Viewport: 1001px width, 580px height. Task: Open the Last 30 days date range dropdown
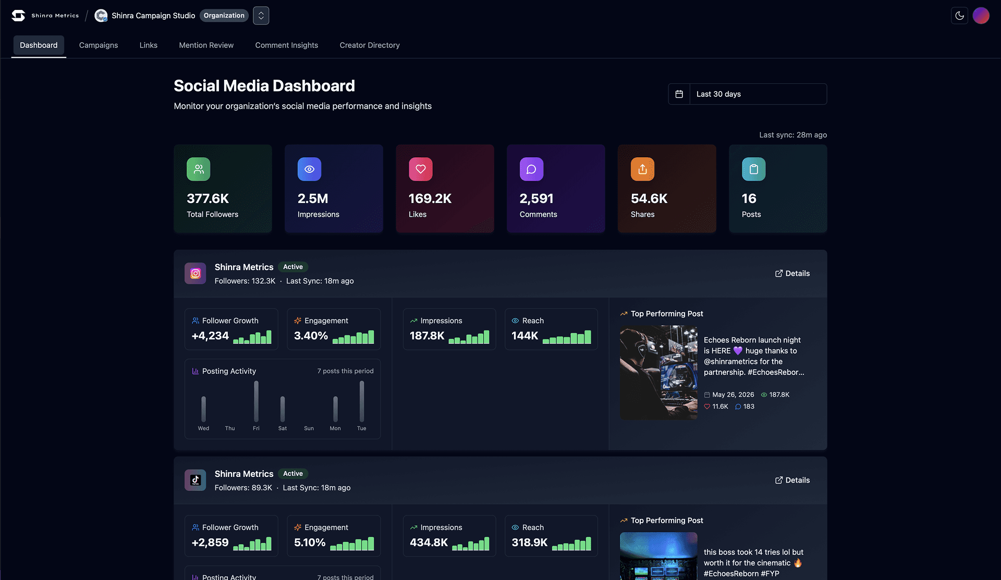pyautogui.click(x=758, y=94)
